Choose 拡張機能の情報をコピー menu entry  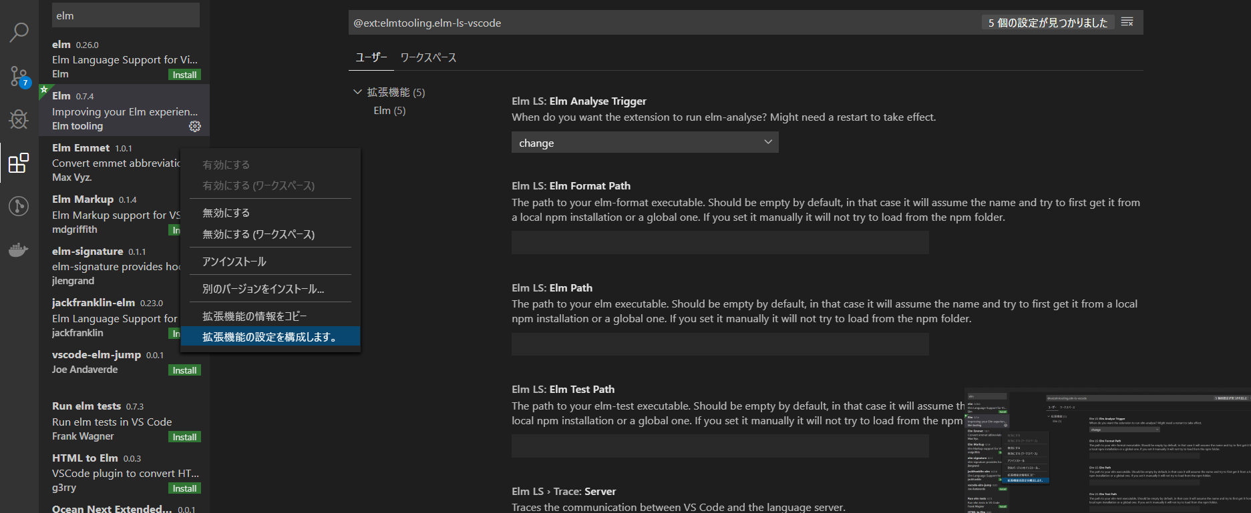tap(271, 316)
